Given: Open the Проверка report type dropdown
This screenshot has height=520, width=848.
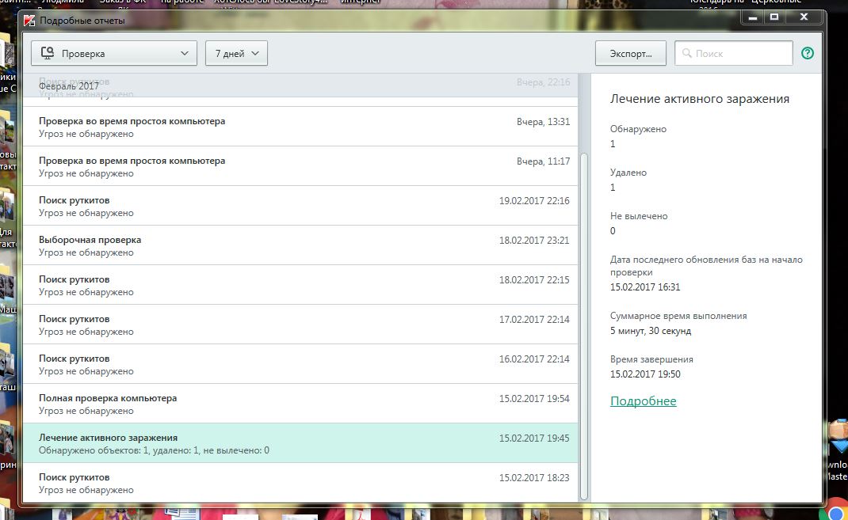Looking at the screenshot, I should (114, 53).
